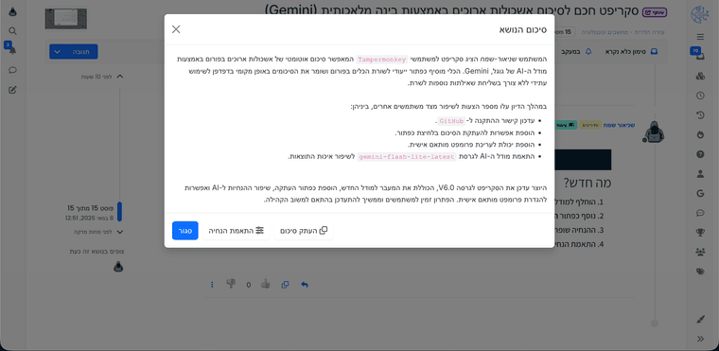
Task: Open the dropdown arrow on the תגובה button
Action: pyautogui.click(x=58, y=51)
